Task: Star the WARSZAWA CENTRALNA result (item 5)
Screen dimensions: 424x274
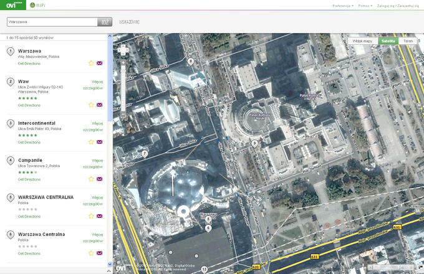Action: (91, 216)
